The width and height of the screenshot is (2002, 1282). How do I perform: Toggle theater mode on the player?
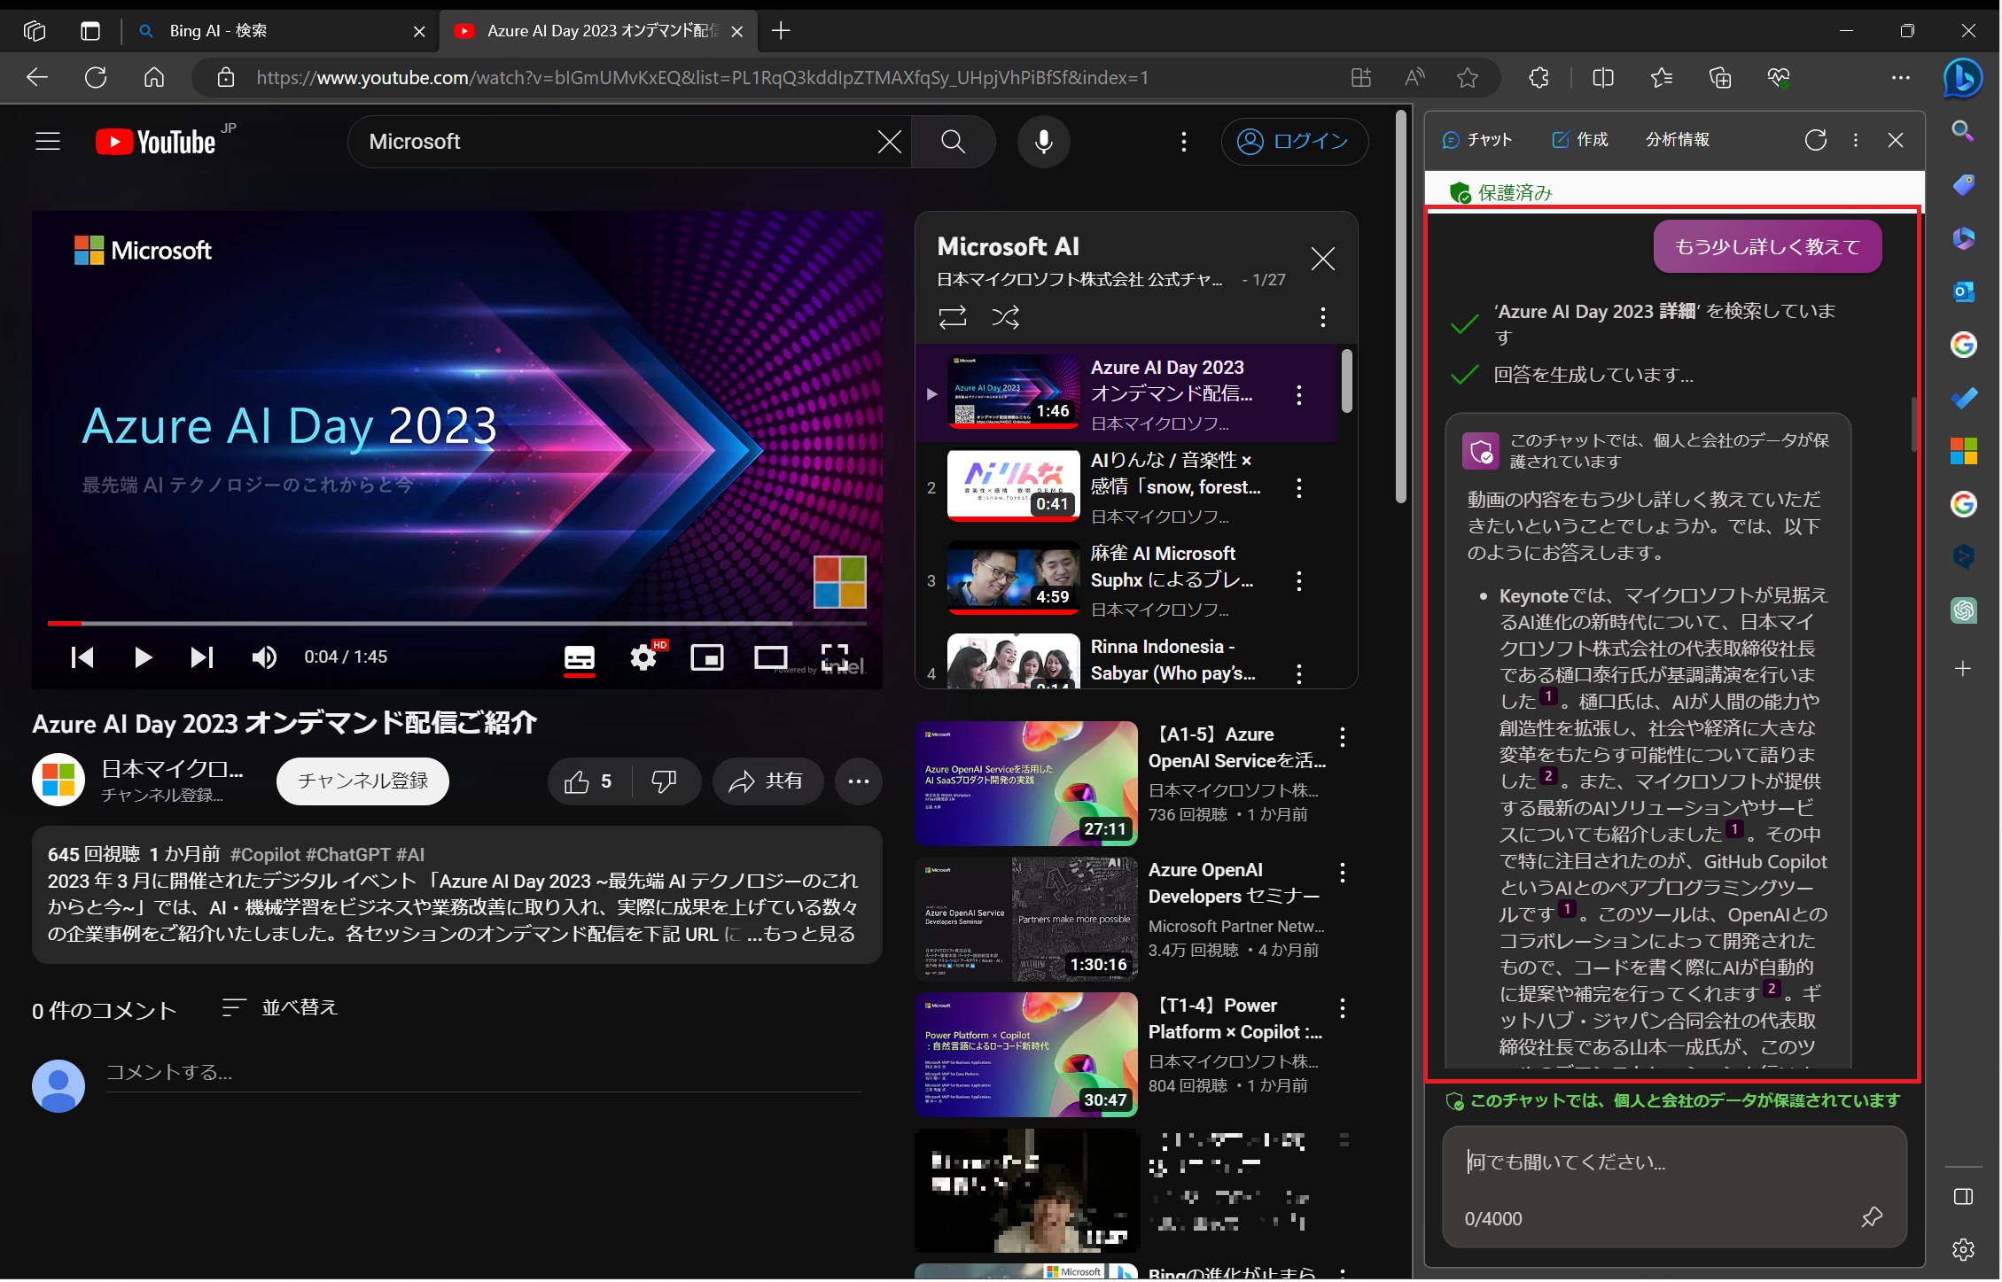(x=771, y=657)
